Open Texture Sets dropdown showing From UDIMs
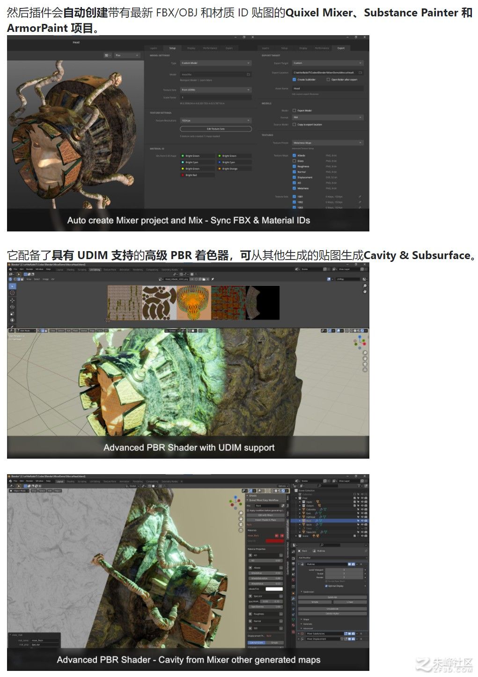 [x=216, y=89]
